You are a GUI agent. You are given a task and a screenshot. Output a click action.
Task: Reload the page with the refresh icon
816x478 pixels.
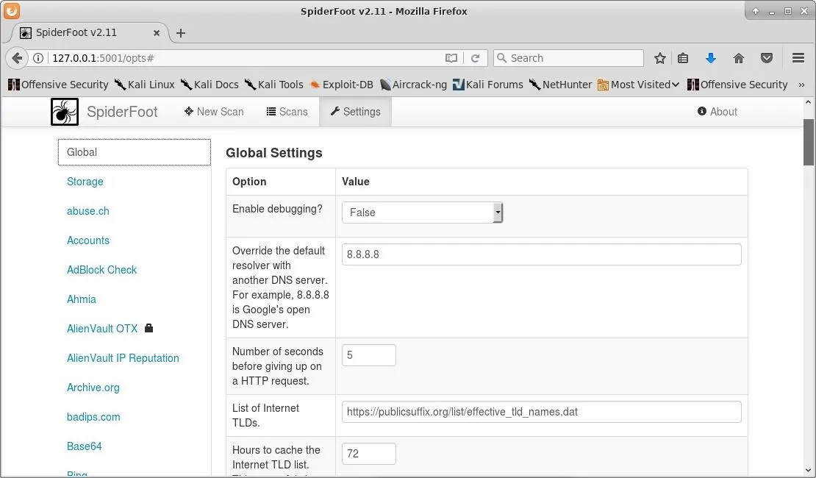click(475, 58)
